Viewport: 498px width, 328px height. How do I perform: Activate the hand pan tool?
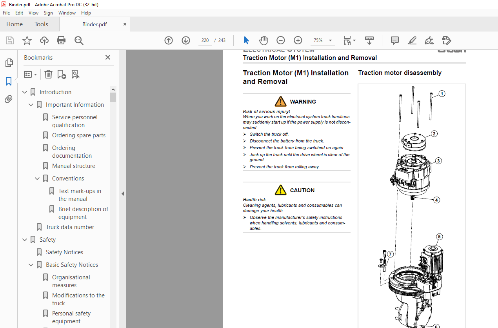(264, 40)
